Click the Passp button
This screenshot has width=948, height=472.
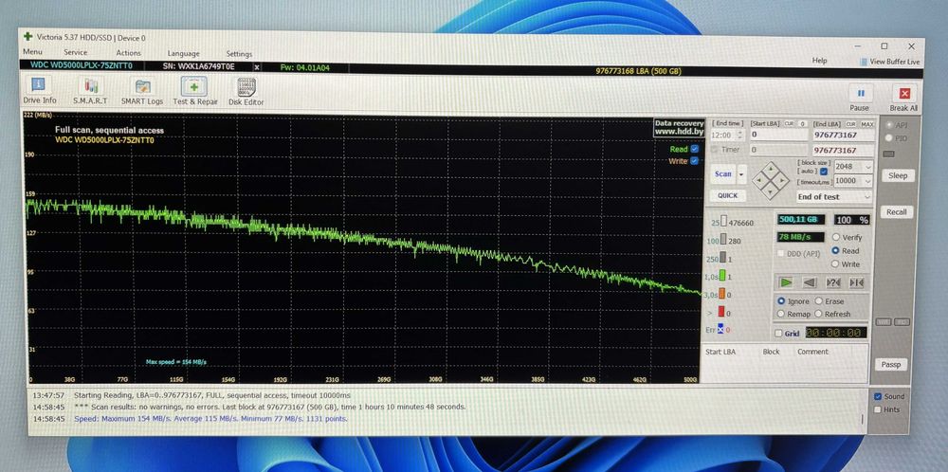(x=890, y=364)
